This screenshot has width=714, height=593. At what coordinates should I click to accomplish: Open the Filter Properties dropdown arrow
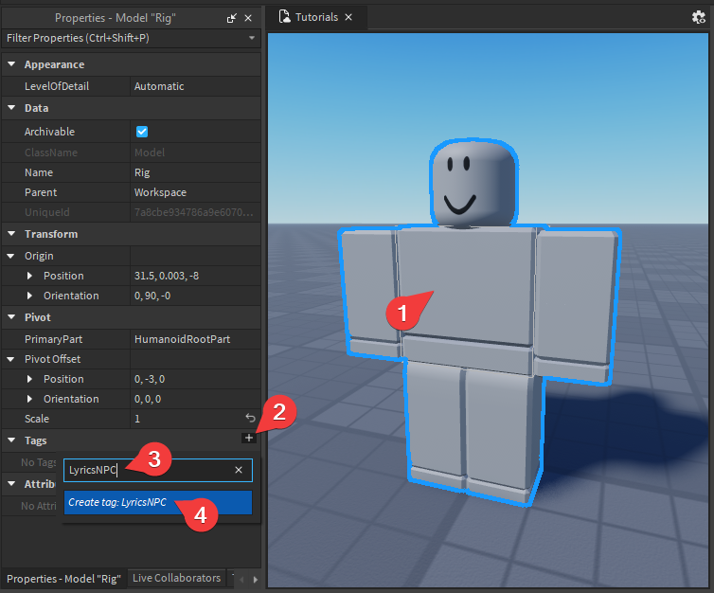(x=251, y=38)
